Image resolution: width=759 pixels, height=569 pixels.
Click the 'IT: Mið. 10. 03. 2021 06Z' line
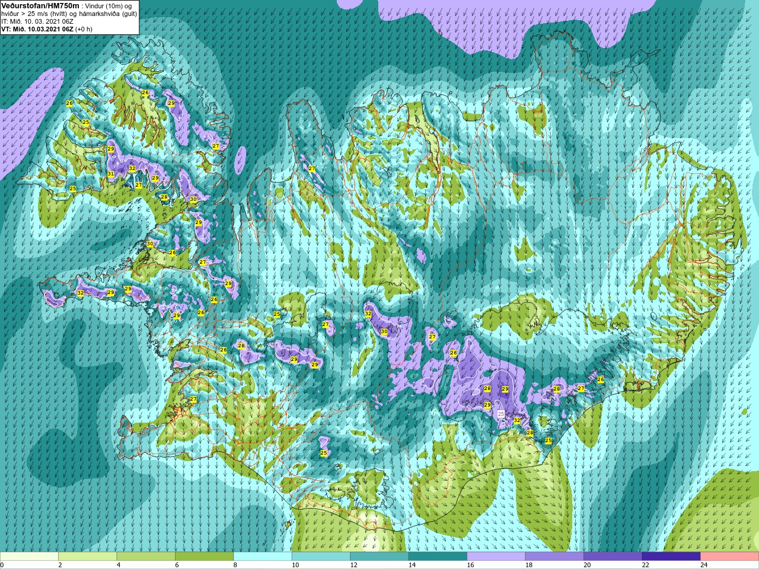[x=37, y=21]
